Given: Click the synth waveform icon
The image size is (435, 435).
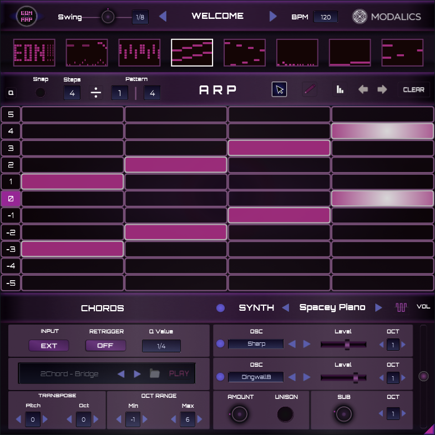Looking at the screenshot, I should tap(401, 307).
